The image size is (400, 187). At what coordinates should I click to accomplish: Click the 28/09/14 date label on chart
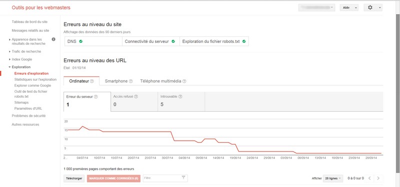[x=371, y=158]
